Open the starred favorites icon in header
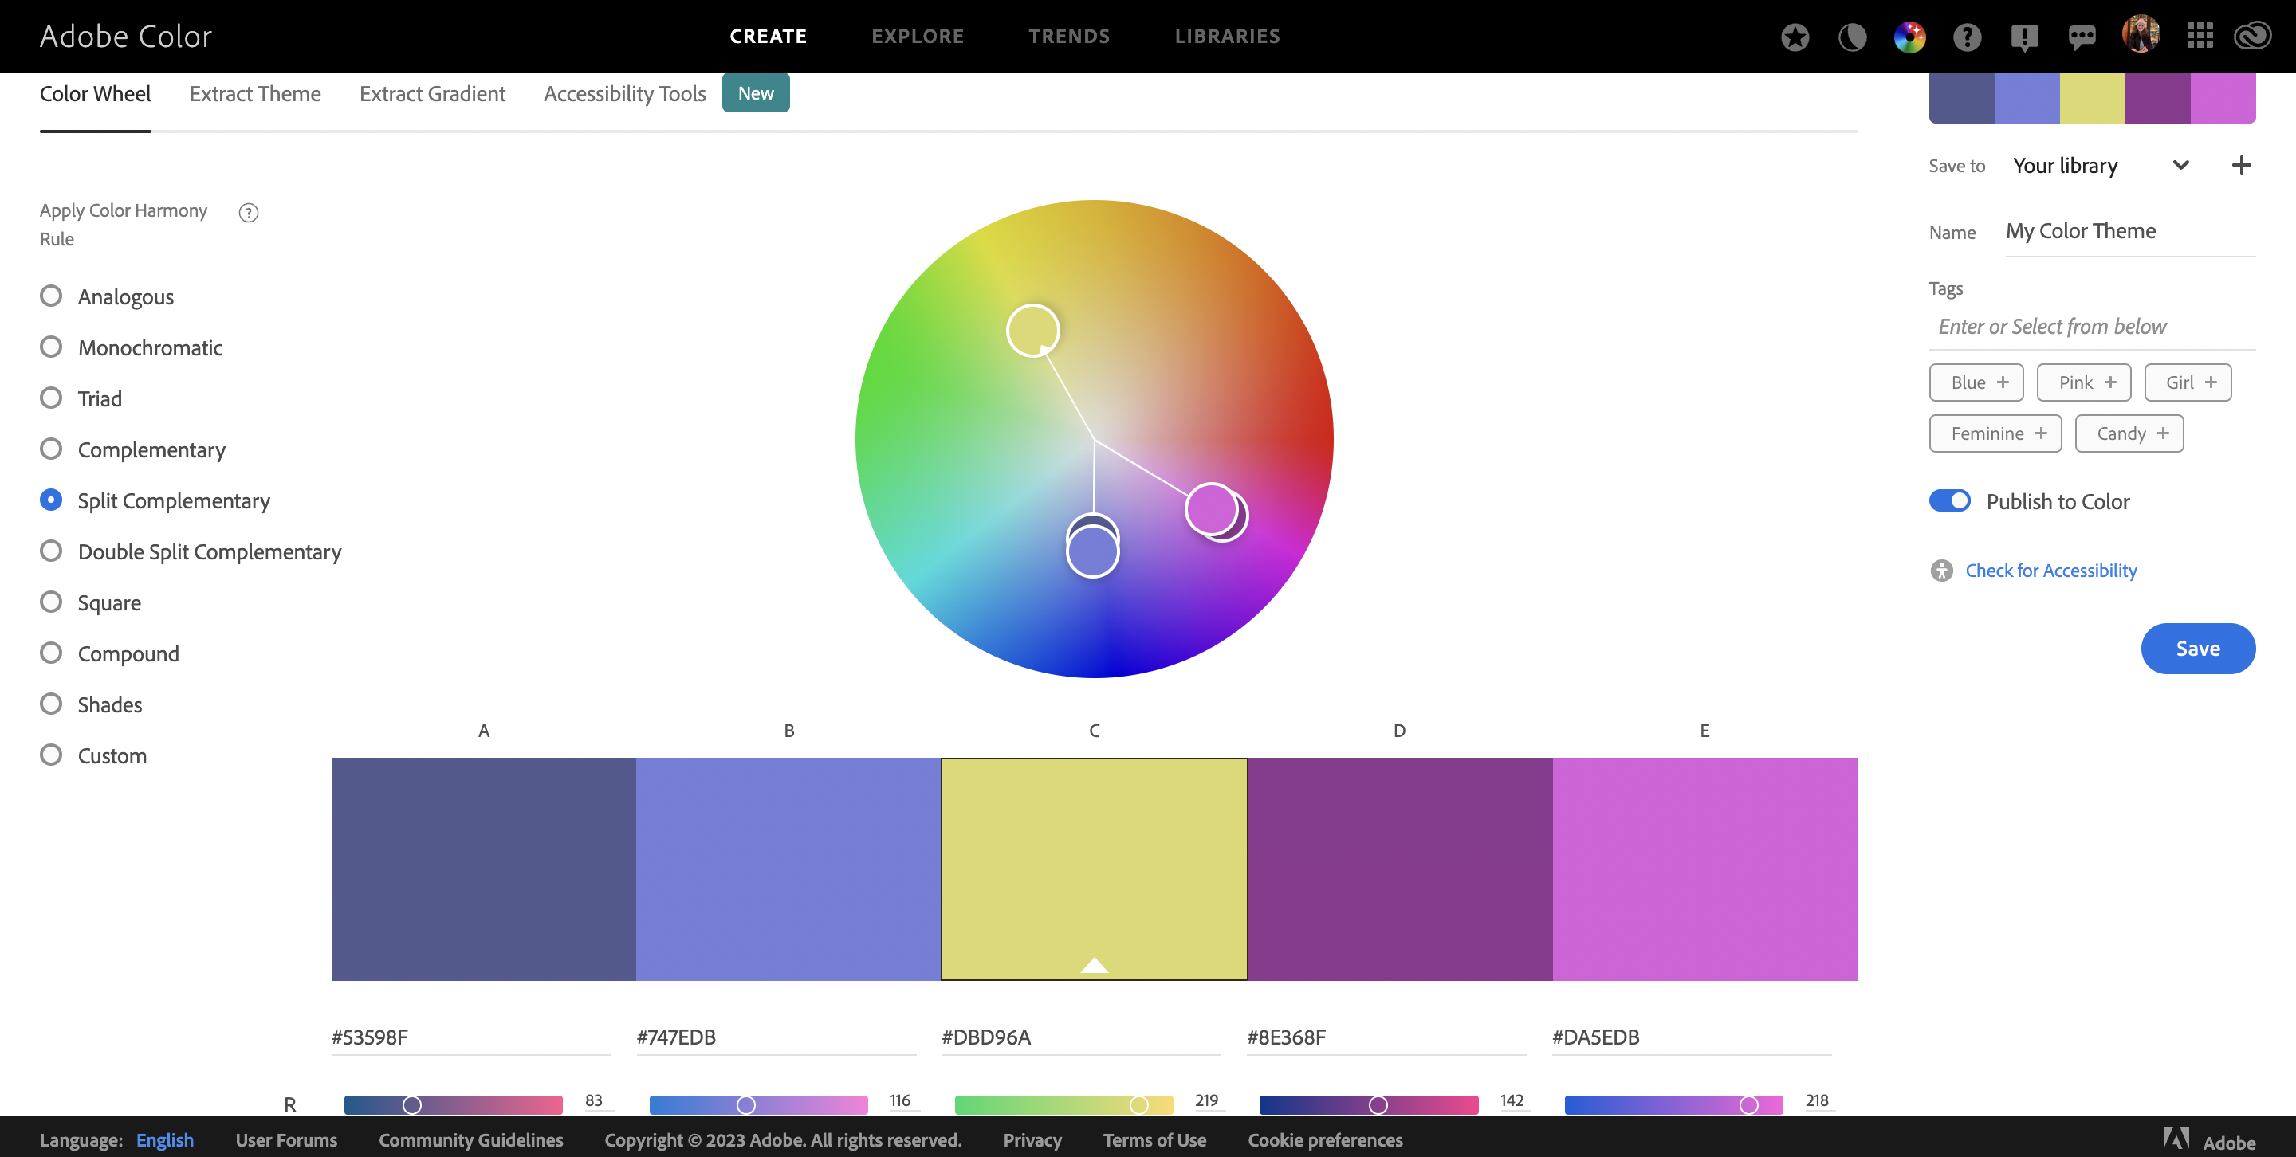The height and width of the screenshot is (1157, 2296). [x=1795, y=37]
